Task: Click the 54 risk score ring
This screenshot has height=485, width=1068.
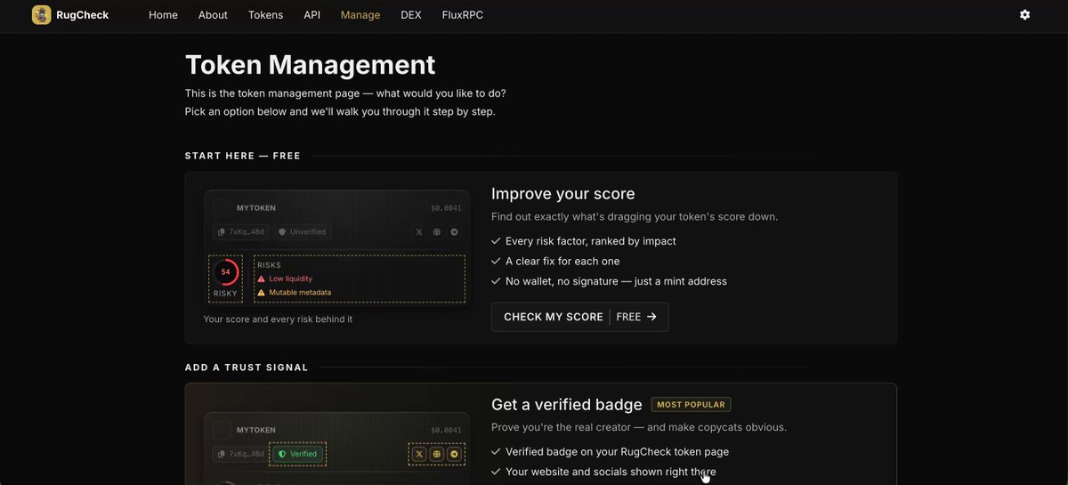Action: click(x=225, y=272)
